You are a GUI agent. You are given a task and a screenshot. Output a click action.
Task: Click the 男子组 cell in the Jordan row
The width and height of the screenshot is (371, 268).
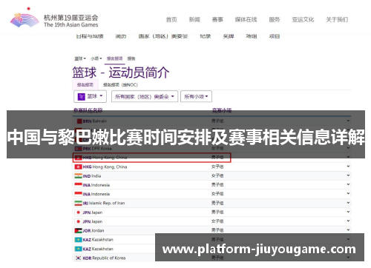point(217,230)
